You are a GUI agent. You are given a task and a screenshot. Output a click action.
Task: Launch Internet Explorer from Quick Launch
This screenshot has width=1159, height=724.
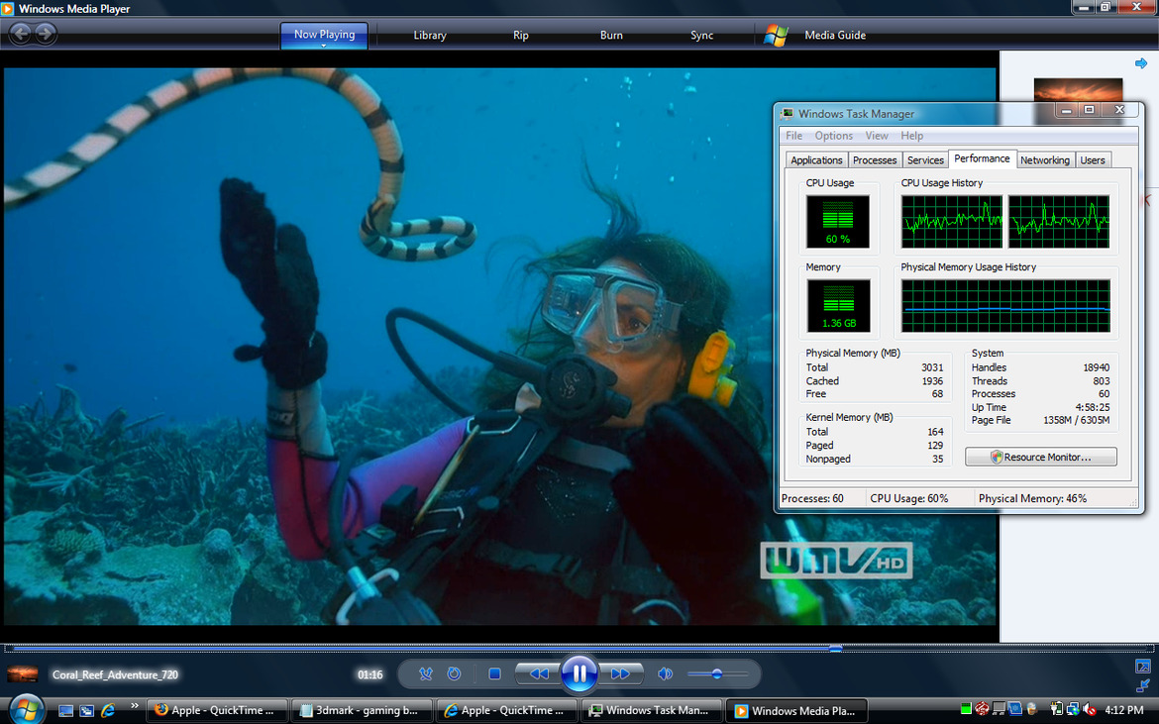click(108, 711)
